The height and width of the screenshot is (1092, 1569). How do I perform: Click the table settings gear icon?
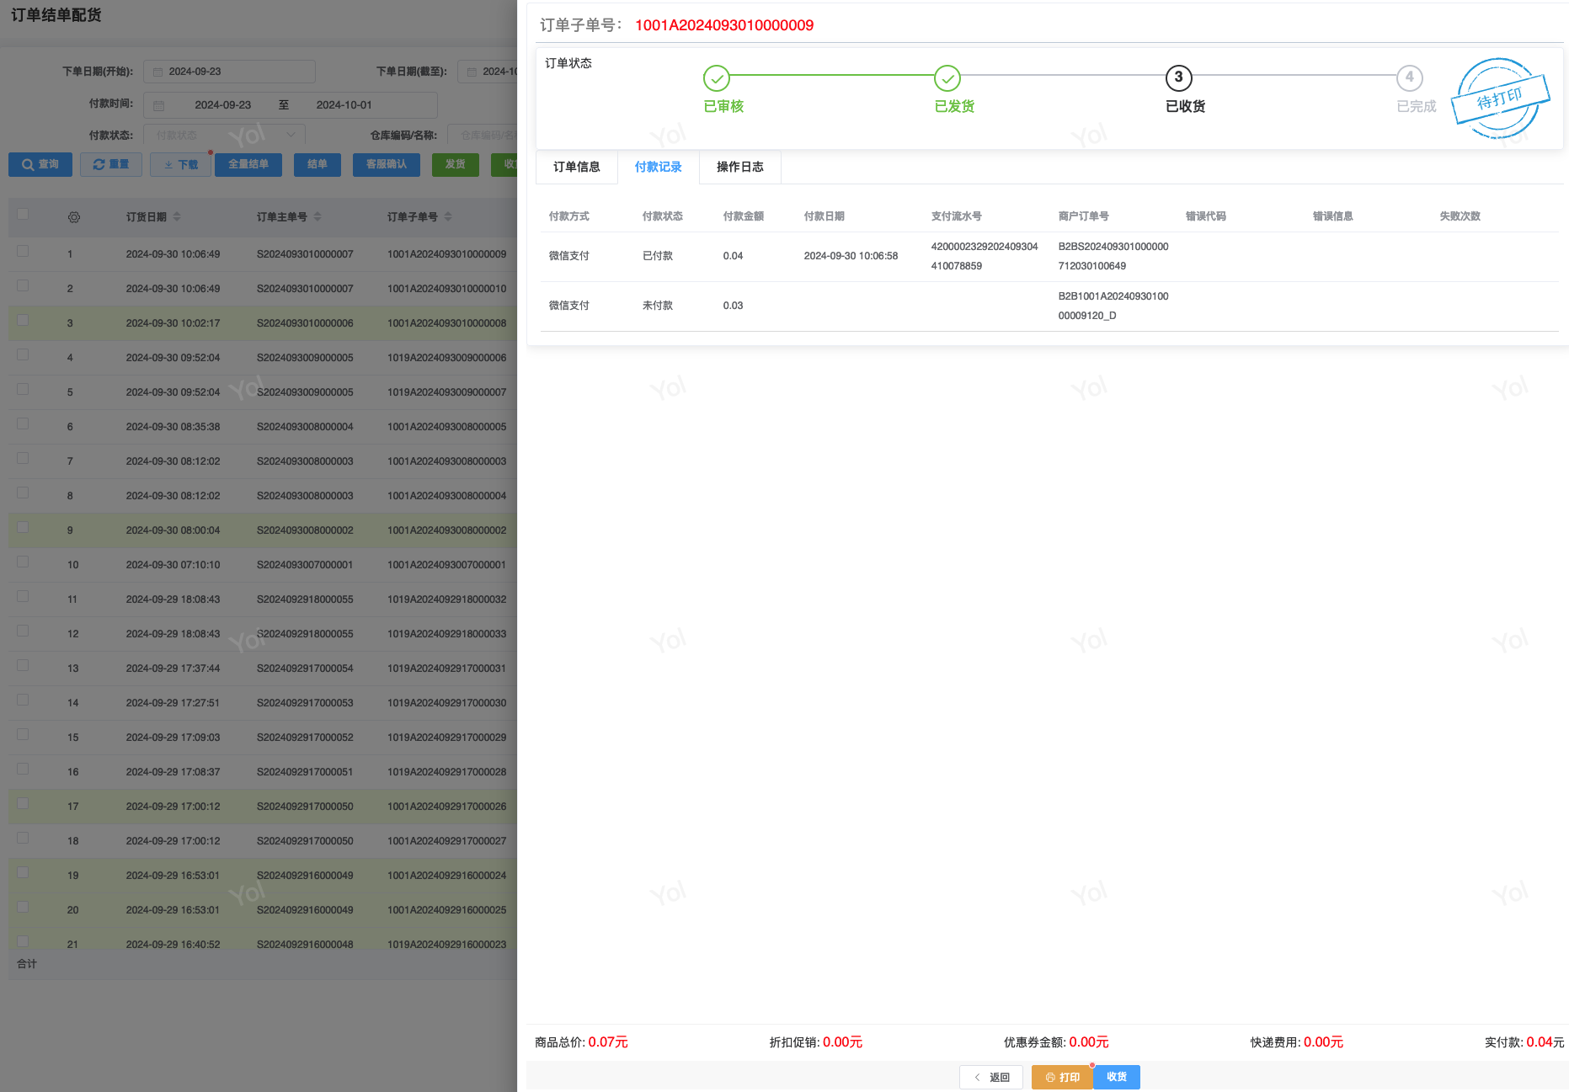click(x=74, y=217)
